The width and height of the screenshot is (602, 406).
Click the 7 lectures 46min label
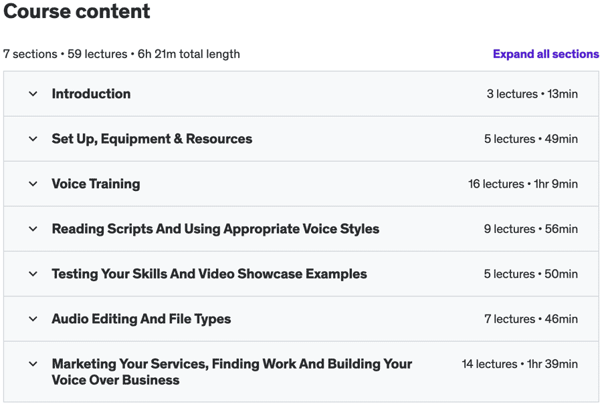pos(531,319)
